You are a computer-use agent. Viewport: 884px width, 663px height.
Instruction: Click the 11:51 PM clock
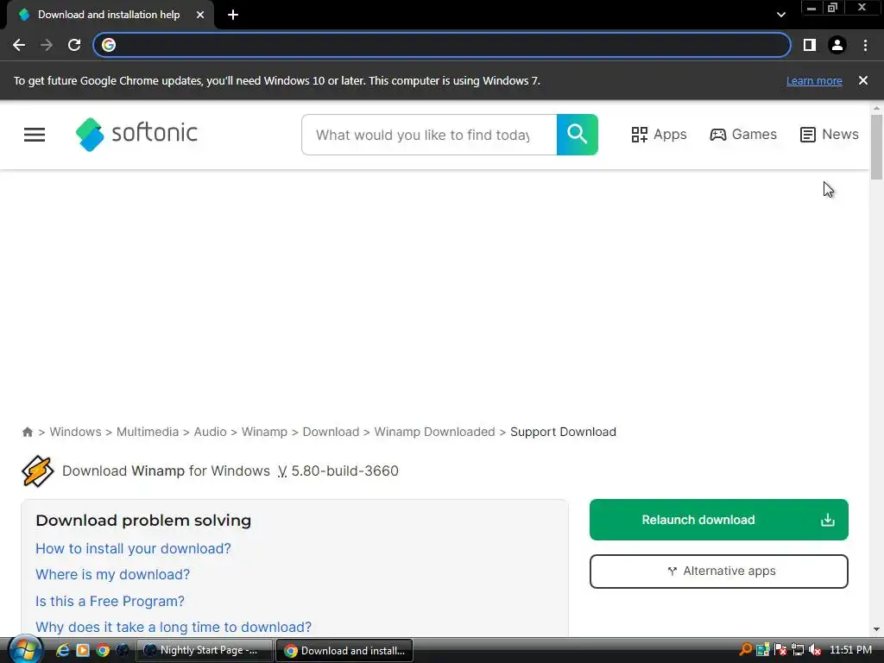pos(850,649)
